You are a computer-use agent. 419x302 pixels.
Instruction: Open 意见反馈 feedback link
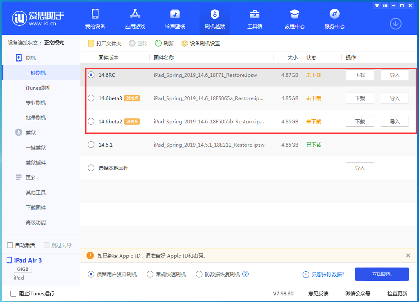pyautogui.click(x=318, y=293)
